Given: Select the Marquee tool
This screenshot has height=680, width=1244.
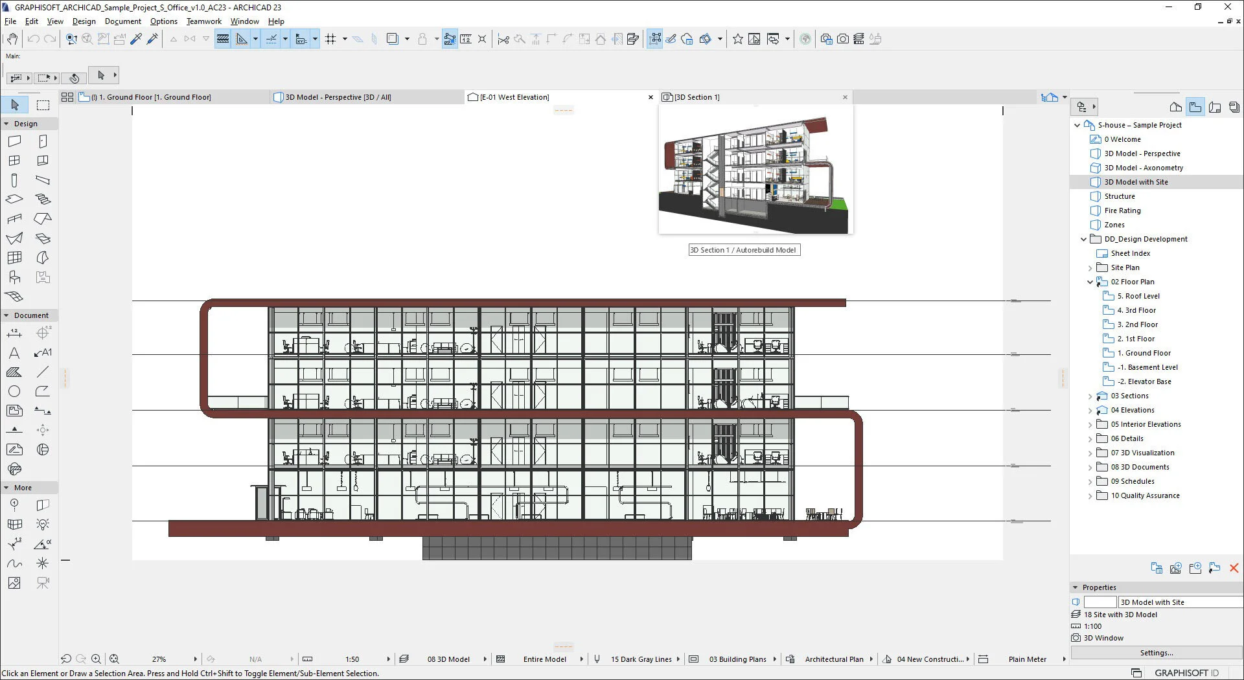Looking at the screenshot, I should (43, 105).
